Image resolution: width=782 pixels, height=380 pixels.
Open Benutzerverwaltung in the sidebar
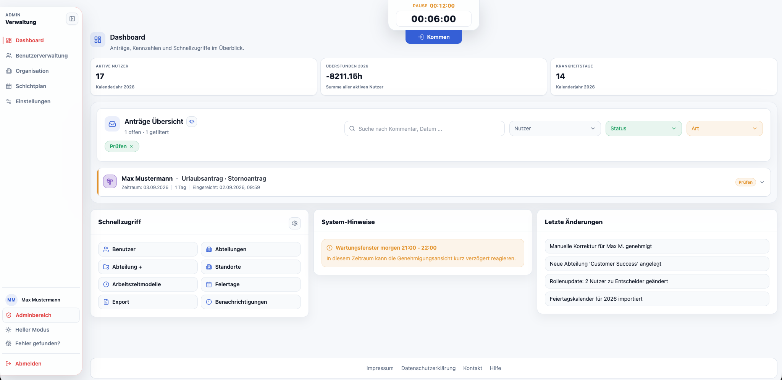click(x=41, y=56)
